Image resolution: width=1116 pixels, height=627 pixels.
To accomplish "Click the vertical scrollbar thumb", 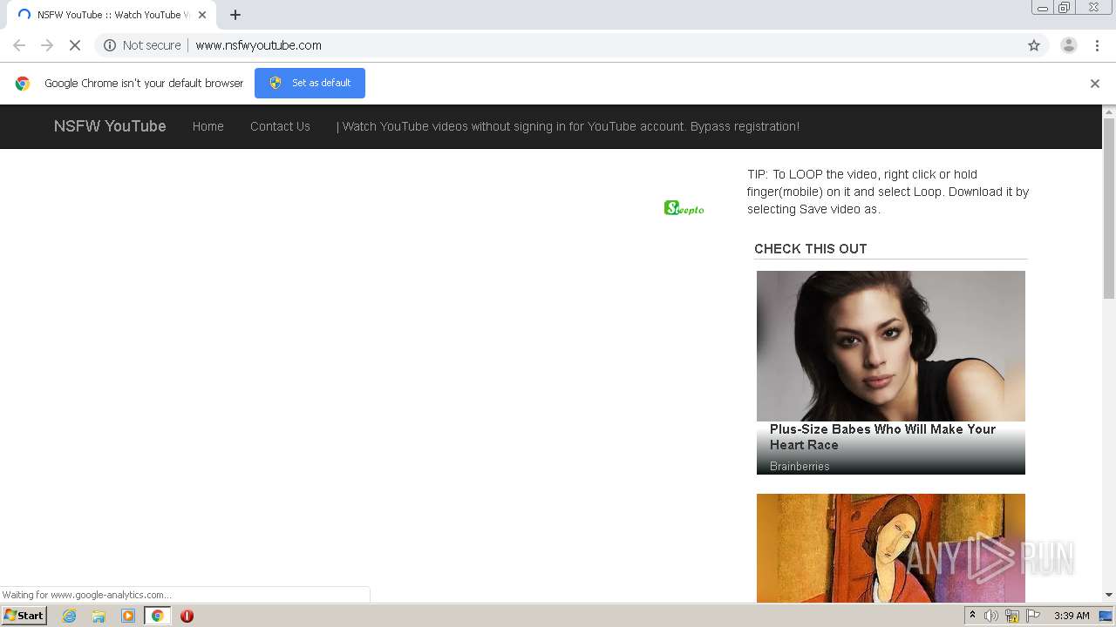I will point(1109,207).
